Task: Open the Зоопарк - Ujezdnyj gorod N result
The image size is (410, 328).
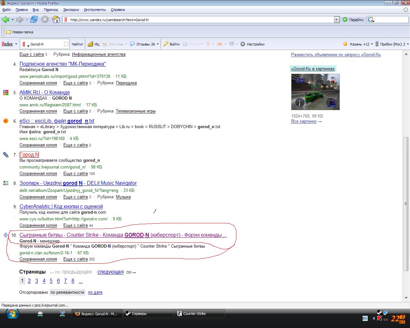Action: point(78,183)
